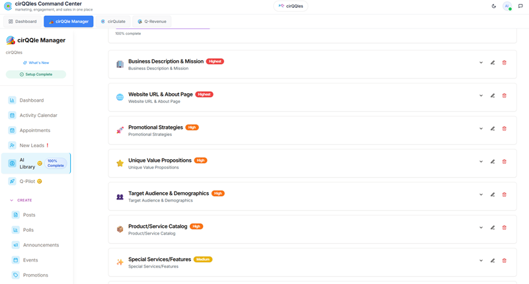Viewport: 529px width, 284px height.
Task: Switch to the Dashboard top tab
Action: coord(22,21)
